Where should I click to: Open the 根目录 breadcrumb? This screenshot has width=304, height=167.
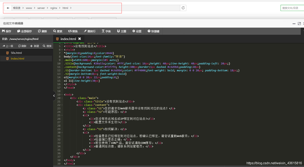tap(17, 8)
